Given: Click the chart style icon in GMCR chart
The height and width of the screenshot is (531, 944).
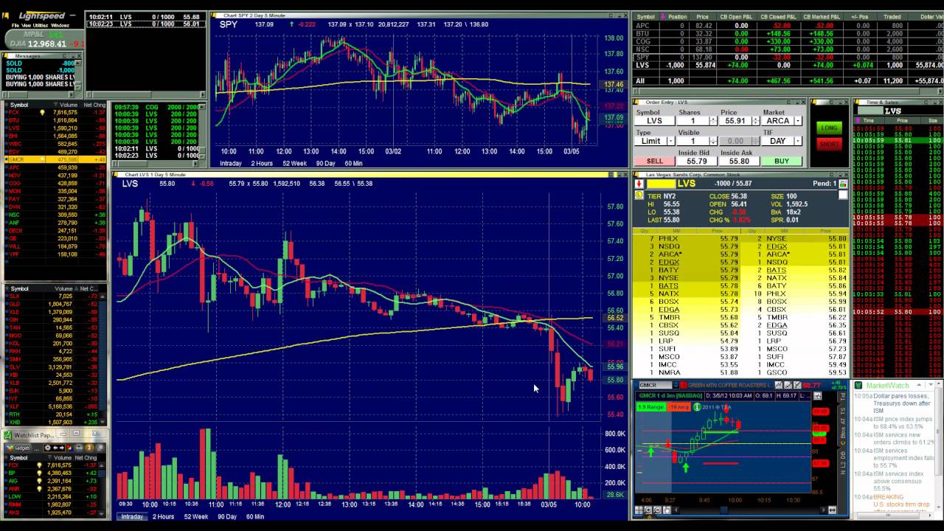Looking at the screenshot, I should coord(779,385).
